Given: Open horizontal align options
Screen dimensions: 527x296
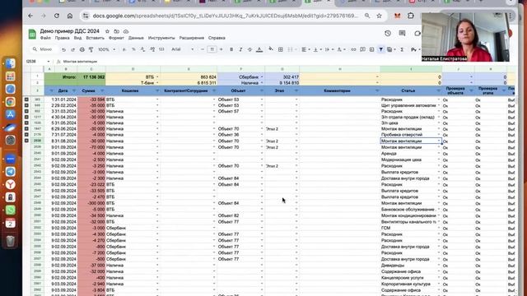Looking at the screenshot, I should [x=305, y=49].
